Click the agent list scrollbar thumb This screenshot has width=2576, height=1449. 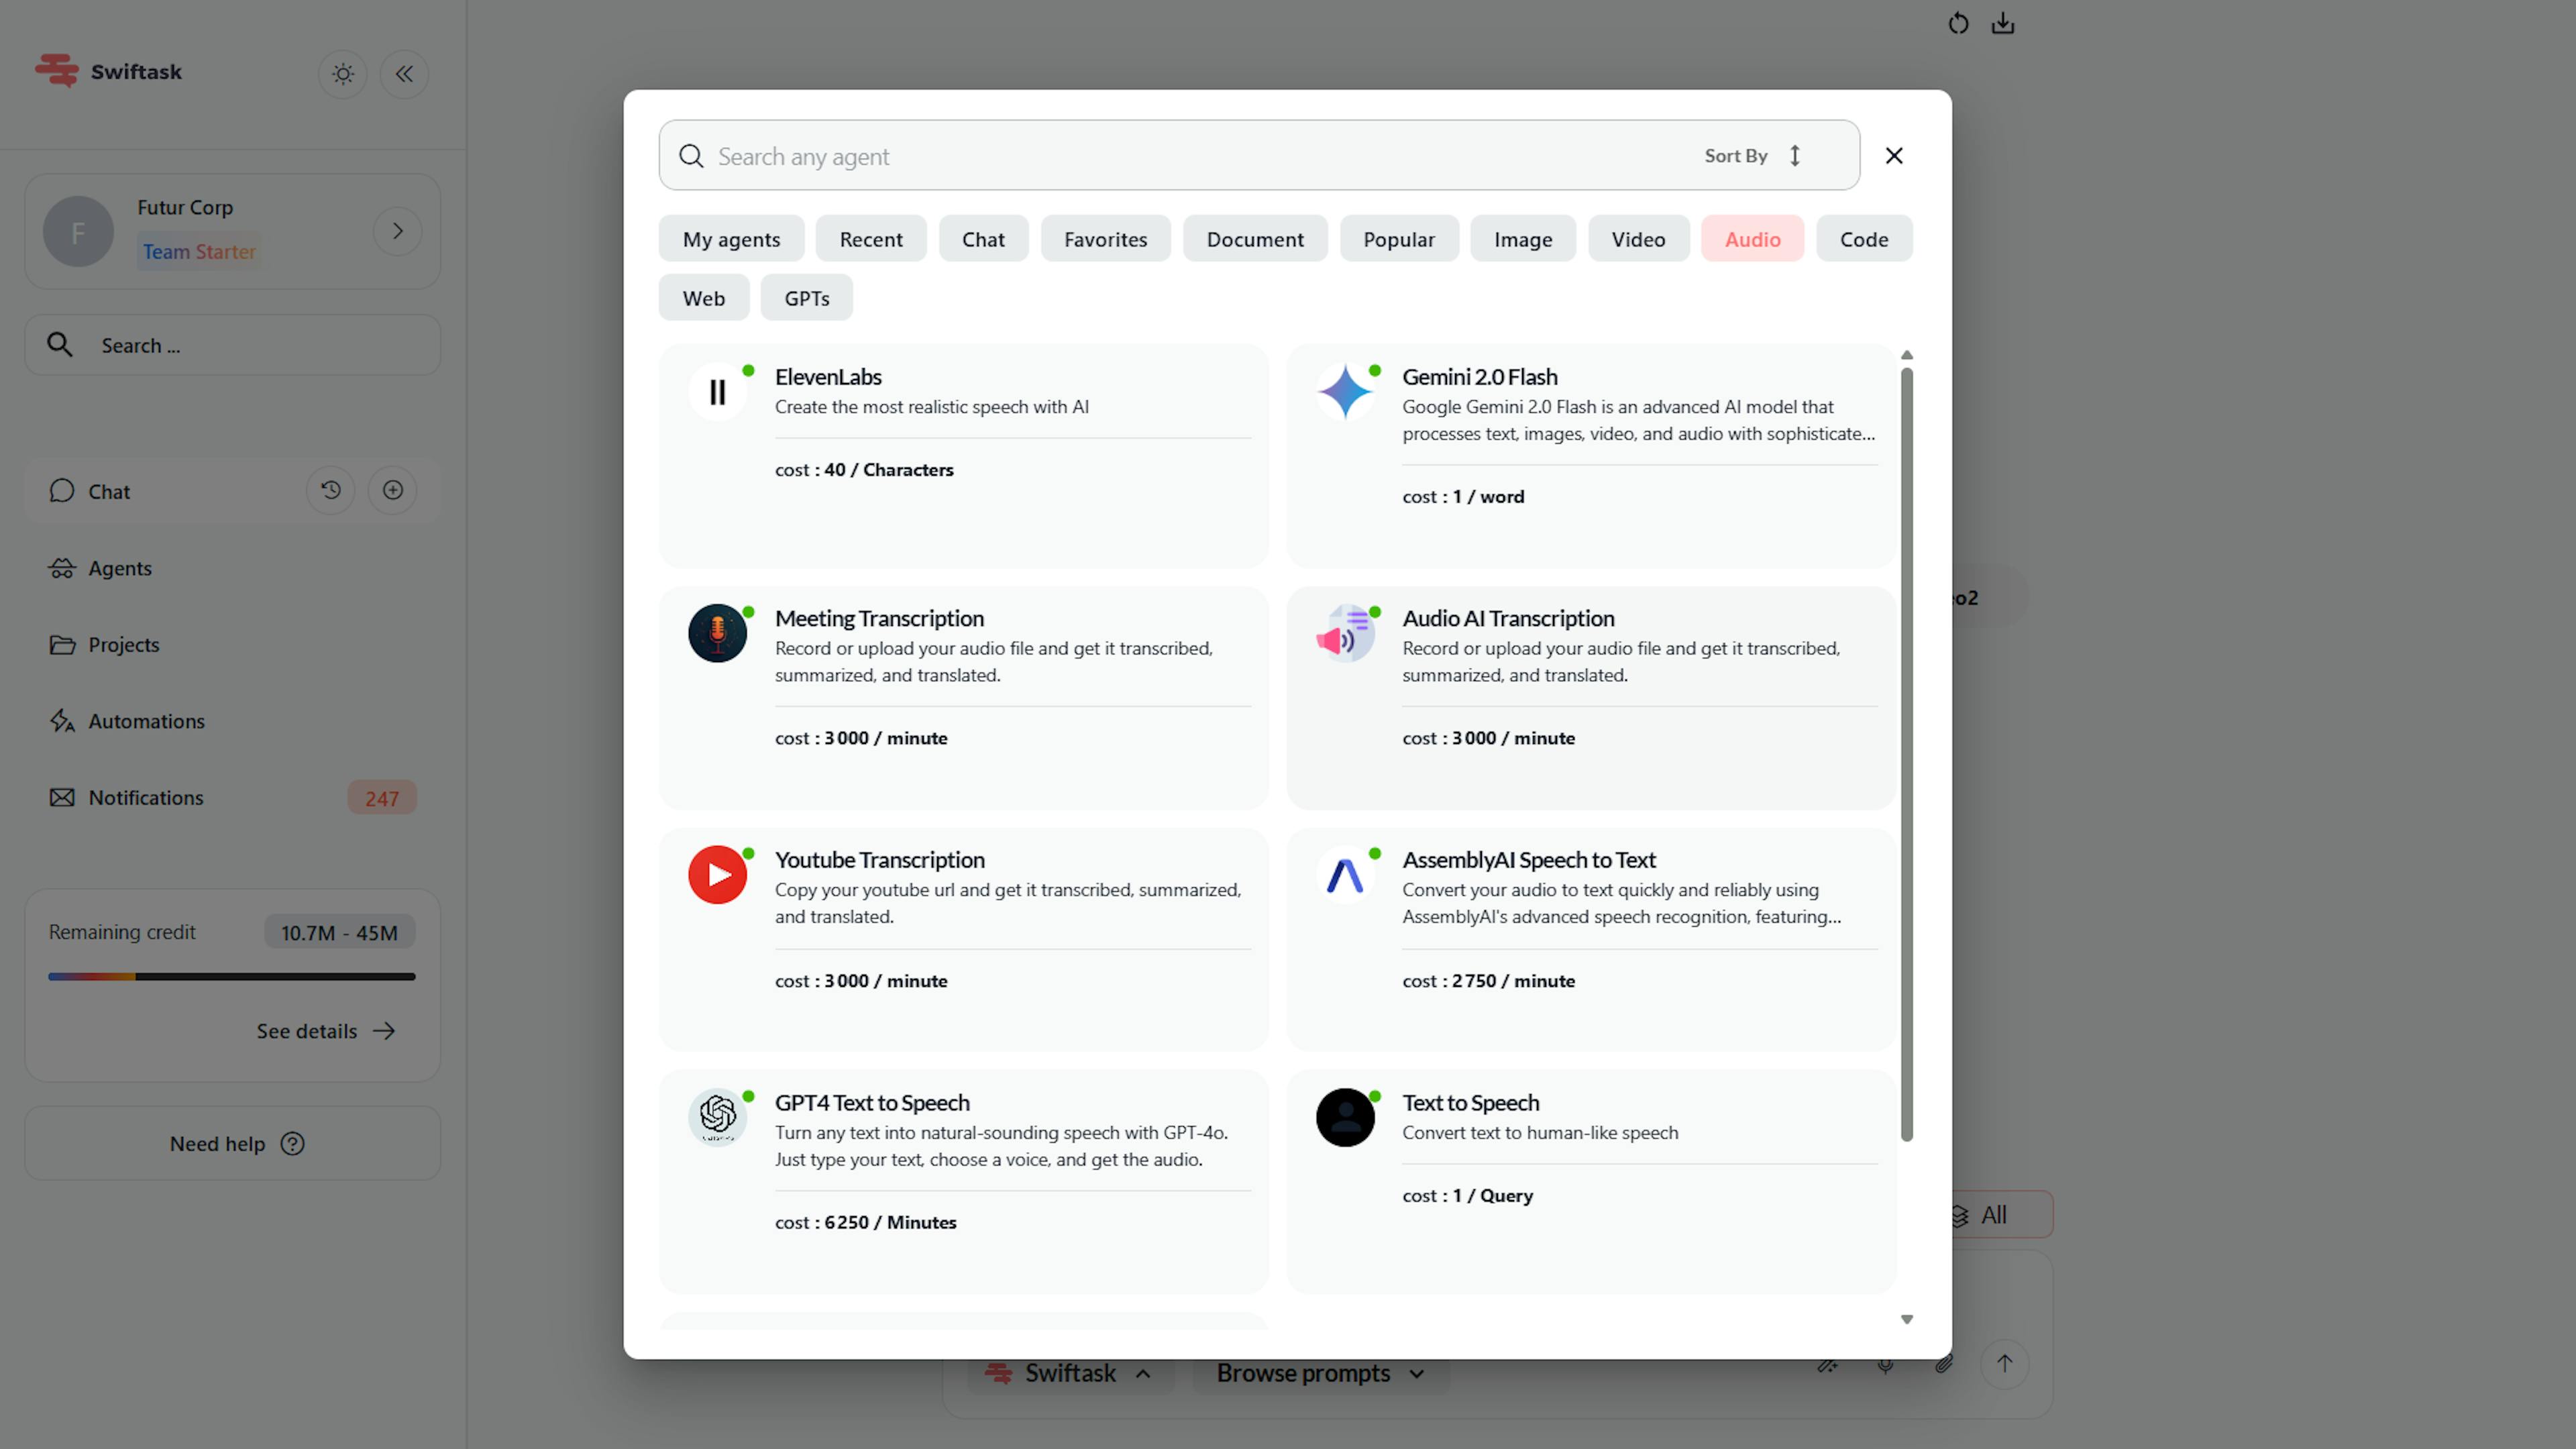pos(1906,754)
